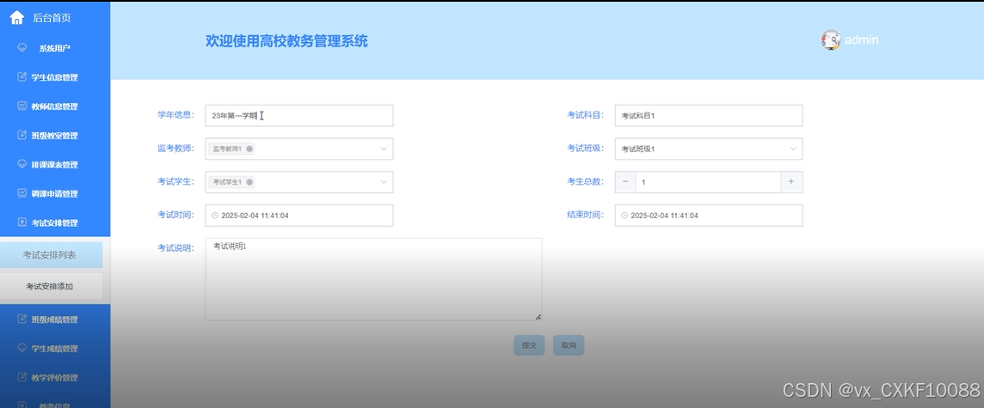Open the 考试学生 dropdown arrow
Viewport: 984px width, 408px height.
(384, 182)
